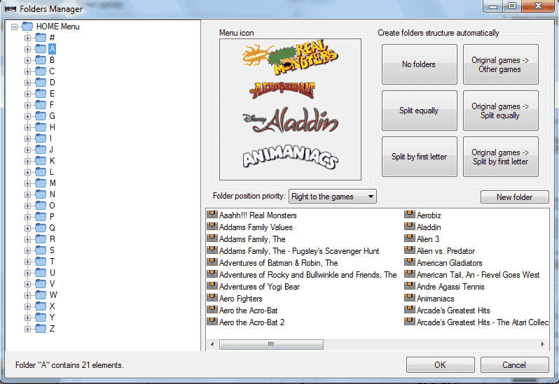Click the icon beside Aero Fighters
The image size is (559, 384).
pos(212,298)
